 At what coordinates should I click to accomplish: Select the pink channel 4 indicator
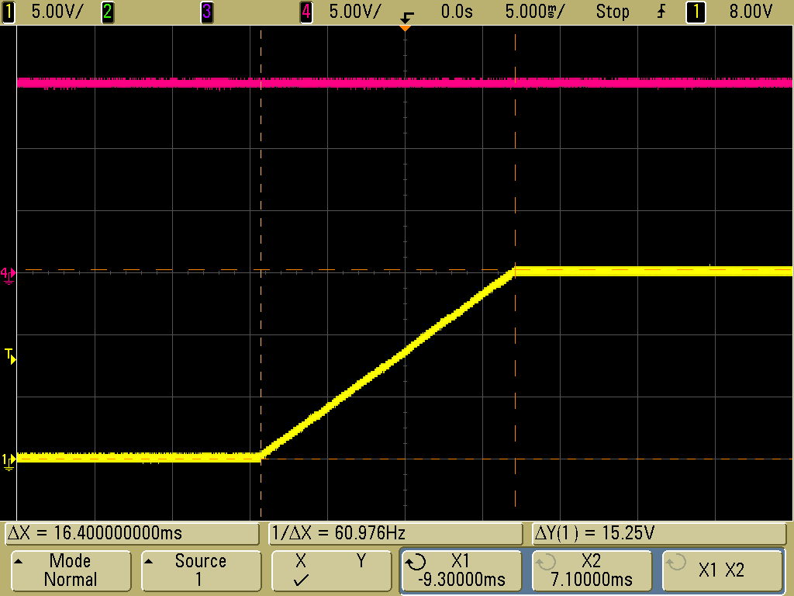[306, 12]
